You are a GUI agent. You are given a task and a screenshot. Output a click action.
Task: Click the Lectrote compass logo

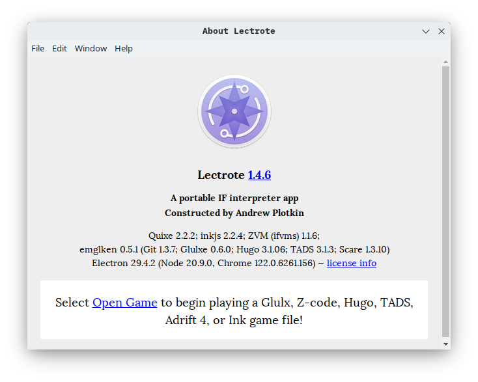tap(234, 111)
